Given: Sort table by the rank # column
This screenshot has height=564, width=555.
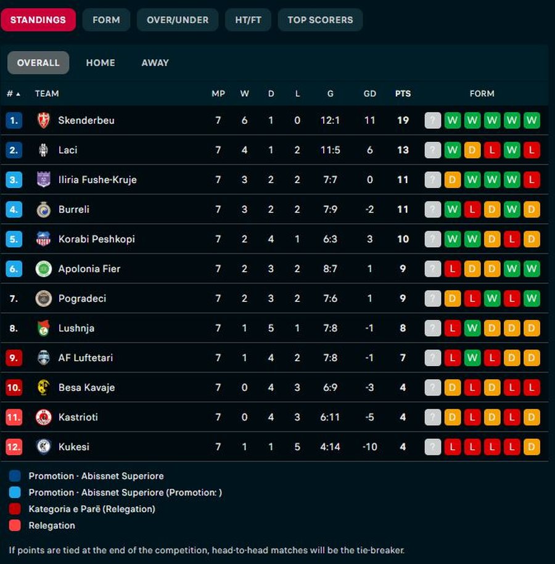Looking at the screenshot, I should pyautogui.click(x=13, y=94).
